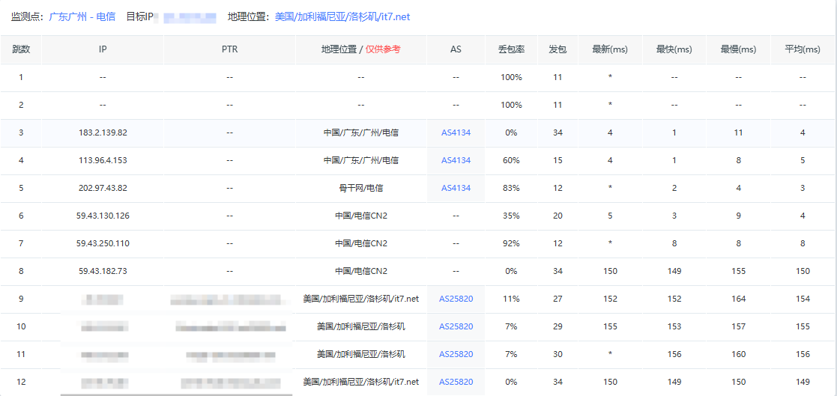
Task: Open AS25820 link in hop 11 row
Action: point(456,354)
